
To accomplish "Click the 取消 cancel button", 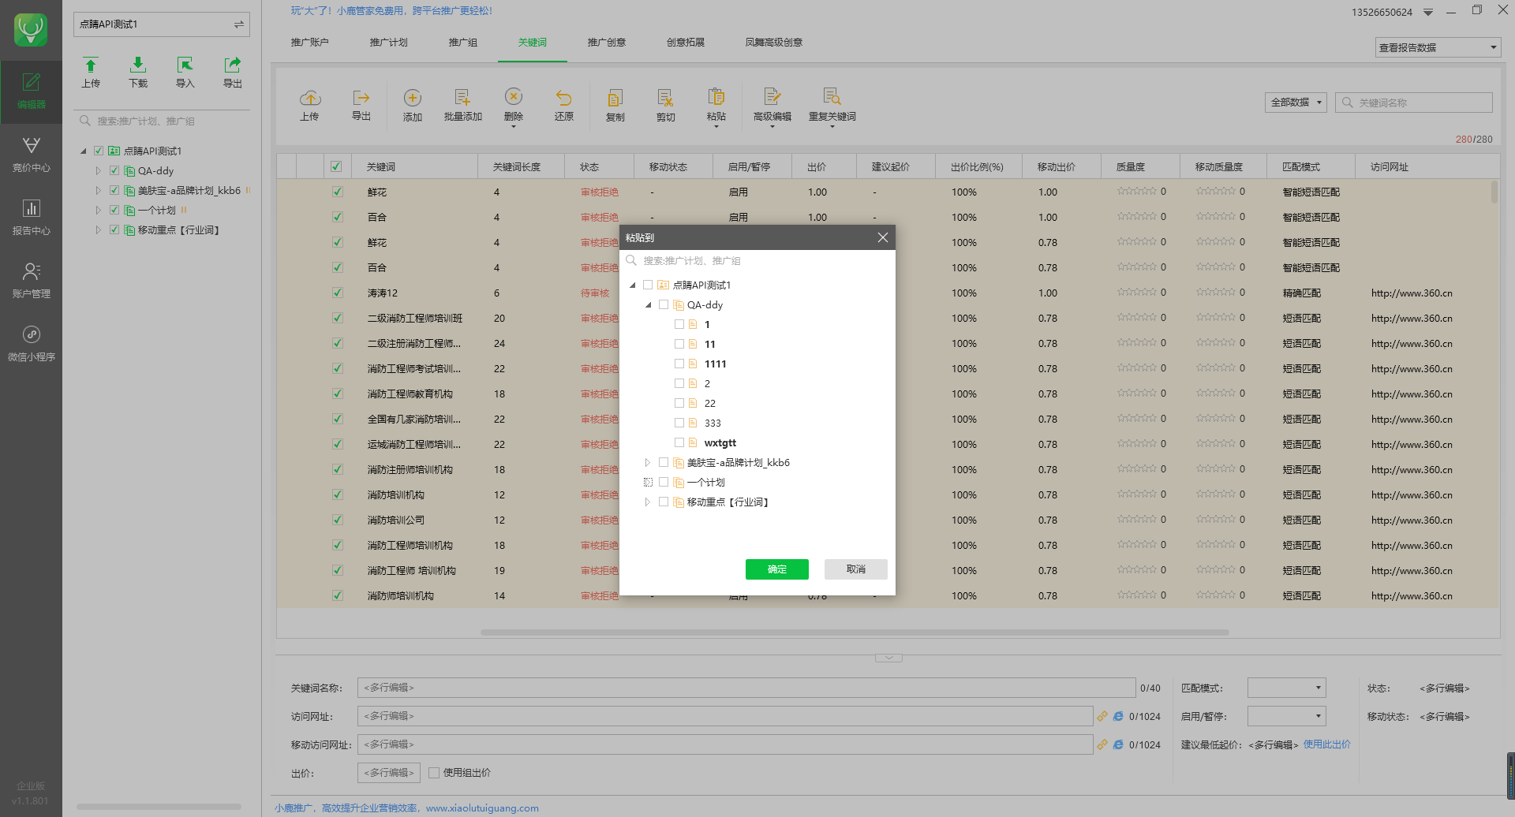I will click(x=856, y=569).
